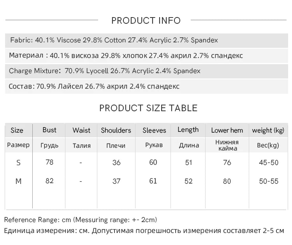The height and width of the screenshot is (245, 292).
Task: Click the Нижняя кайма header cell
Action: point(227,145)
